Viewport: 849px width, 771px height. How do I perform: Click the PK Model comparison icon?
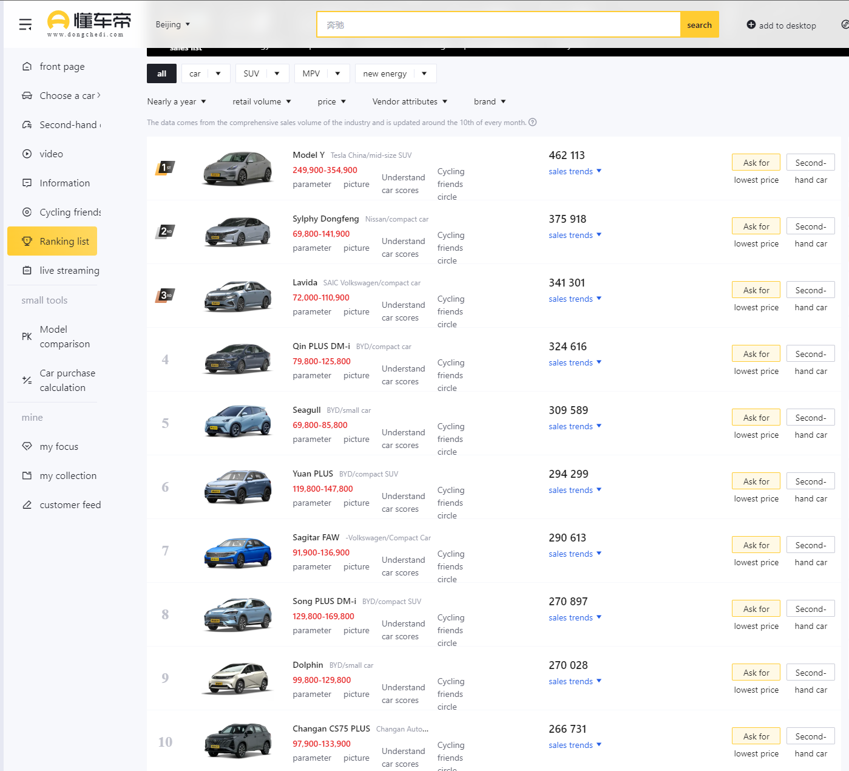click(x=27, y=336)
